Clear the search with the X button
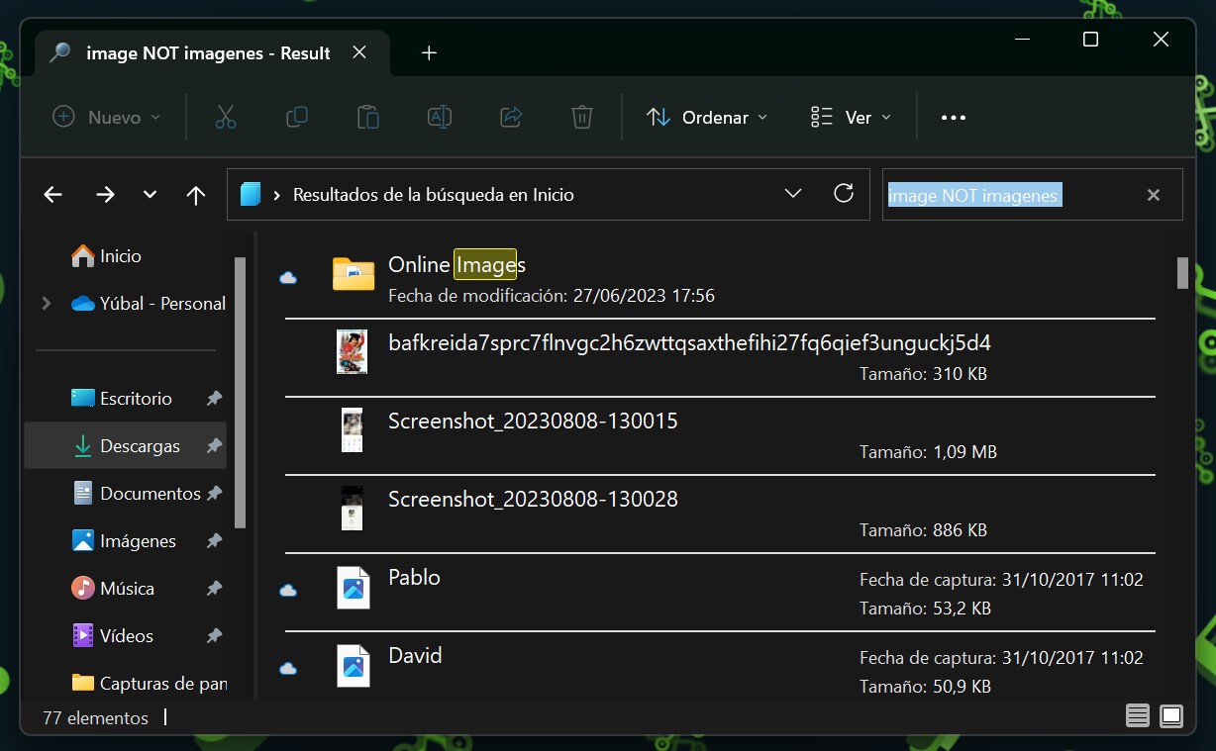1216x751 pixels. click(1153, 195)
